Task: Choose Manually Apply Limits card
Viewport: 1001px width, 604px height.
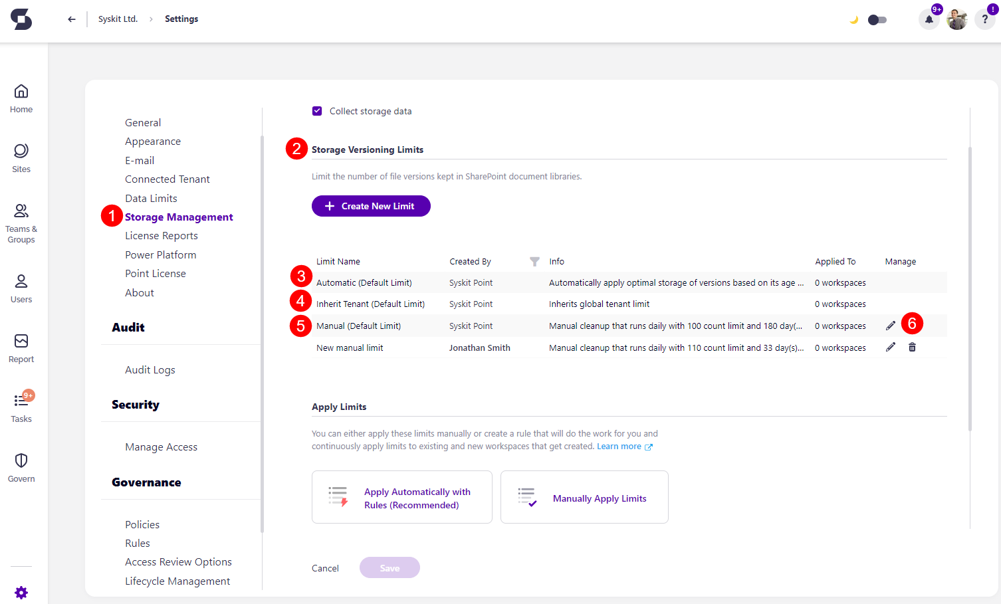Action: tap(584, 498)
